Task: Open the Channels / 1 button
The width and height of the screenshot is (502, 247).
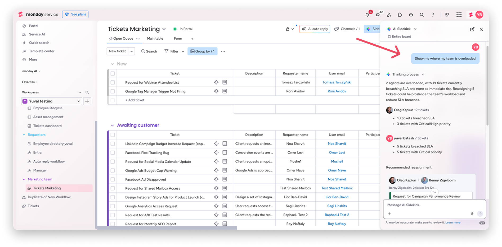Action: pyautogui.click(x=347, y=29)
